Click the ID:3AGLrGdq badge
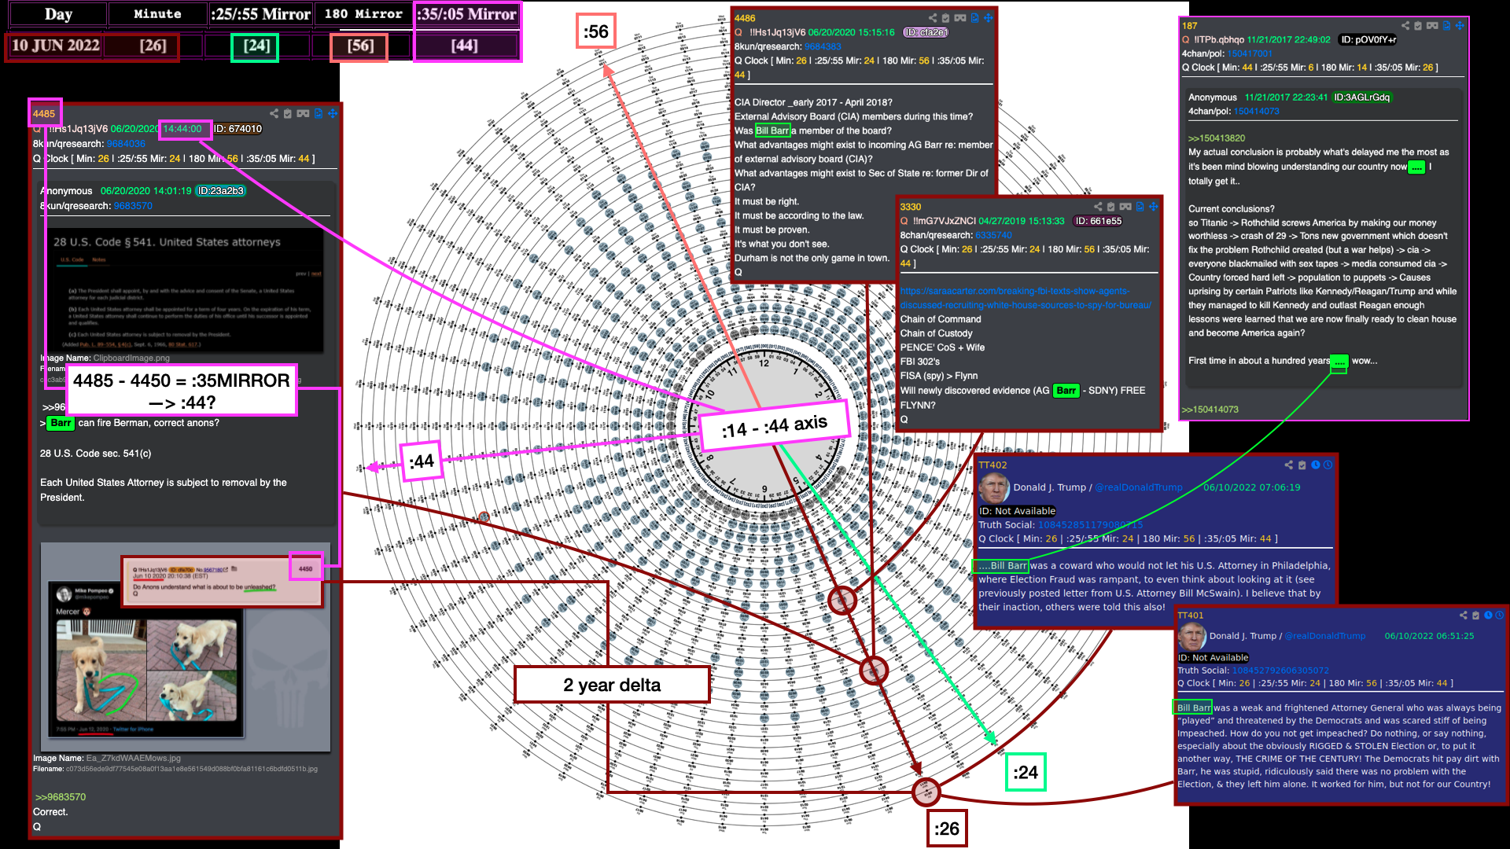This screenshot has width=1510, height=849. (1361, 97)
